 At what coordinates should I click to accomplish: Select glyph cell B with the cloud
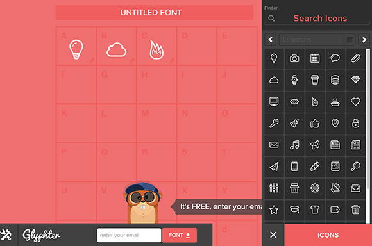coord(117,45)
